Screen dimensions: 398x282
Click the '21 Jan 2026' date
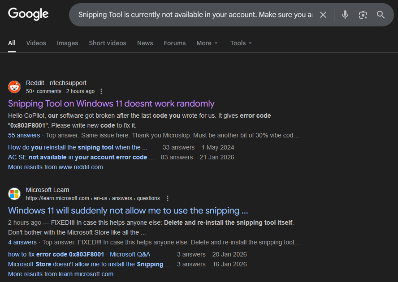coord(217,157)
